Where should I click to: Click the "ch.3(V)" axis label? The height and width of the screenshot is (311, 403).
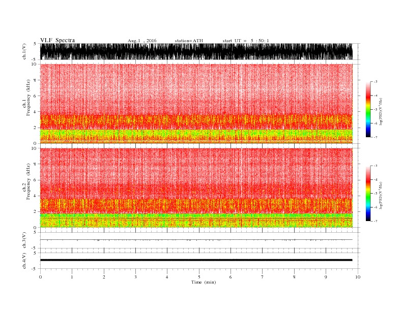(24, 240)
